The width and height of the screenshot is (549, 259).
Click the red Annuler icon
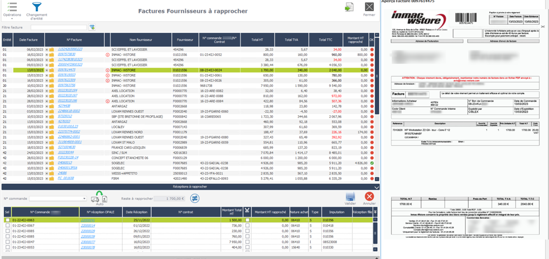369,197
